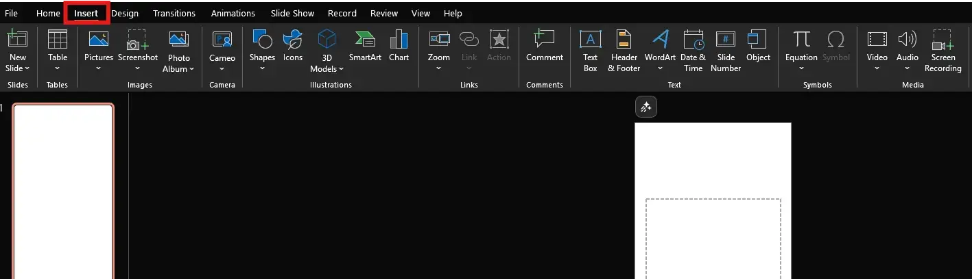Screen dimensions: 972x279
Task: Insert Slide Number
Action: point(726,51)
